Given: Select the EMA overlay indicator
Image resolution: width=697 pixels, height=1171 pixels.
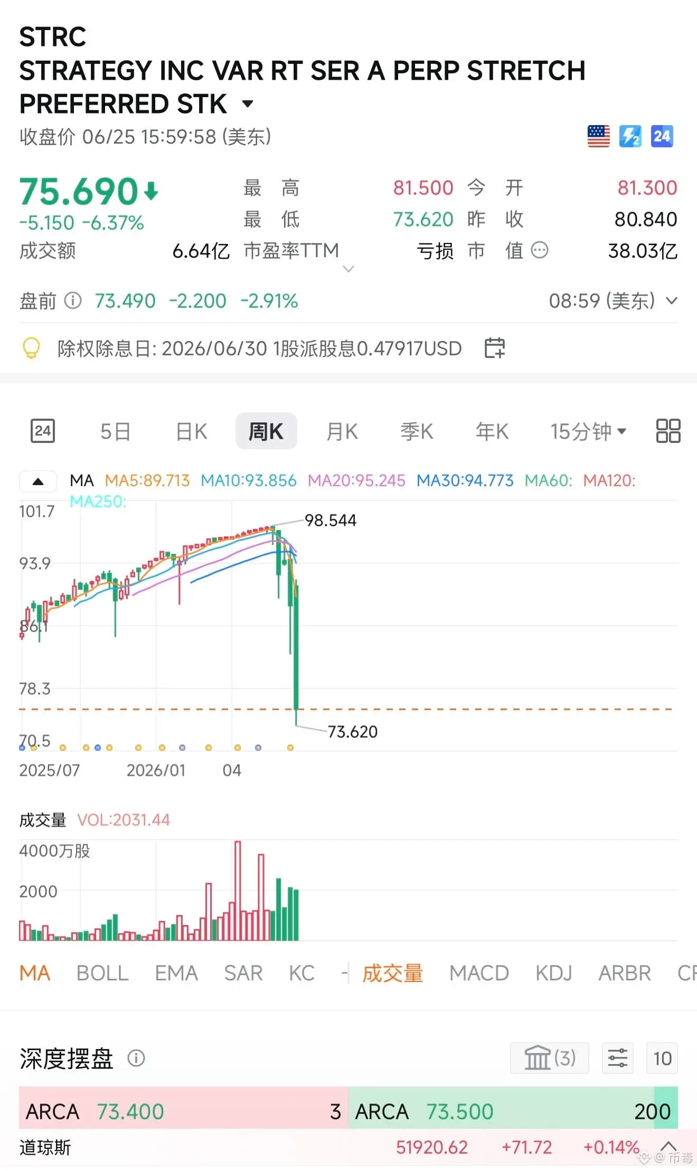Looking at the screenshot, I should point(176,972).
